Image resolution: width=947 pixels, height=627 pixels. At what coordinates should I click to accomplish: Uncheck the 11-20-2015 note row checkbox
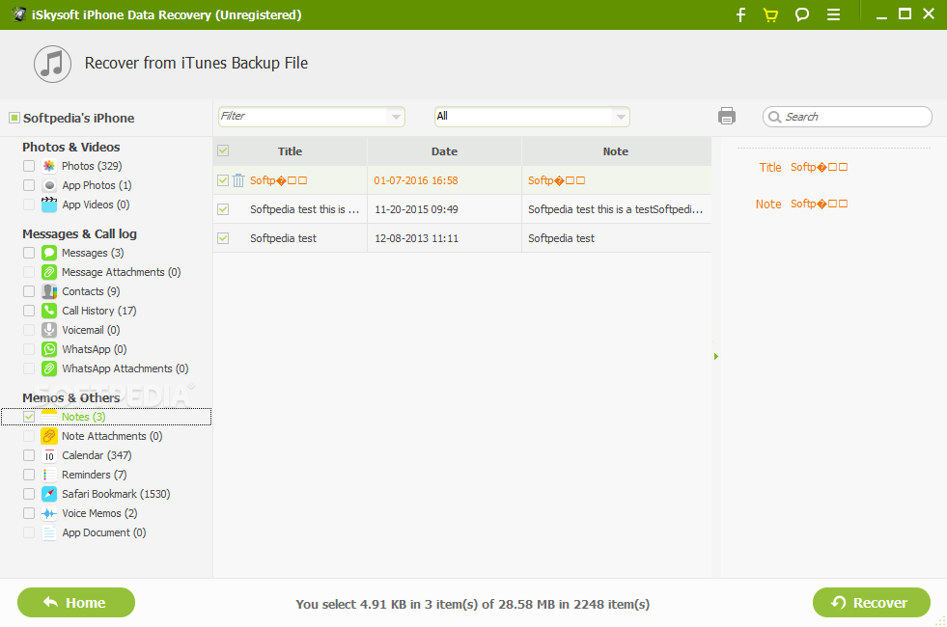coord(223,208)
